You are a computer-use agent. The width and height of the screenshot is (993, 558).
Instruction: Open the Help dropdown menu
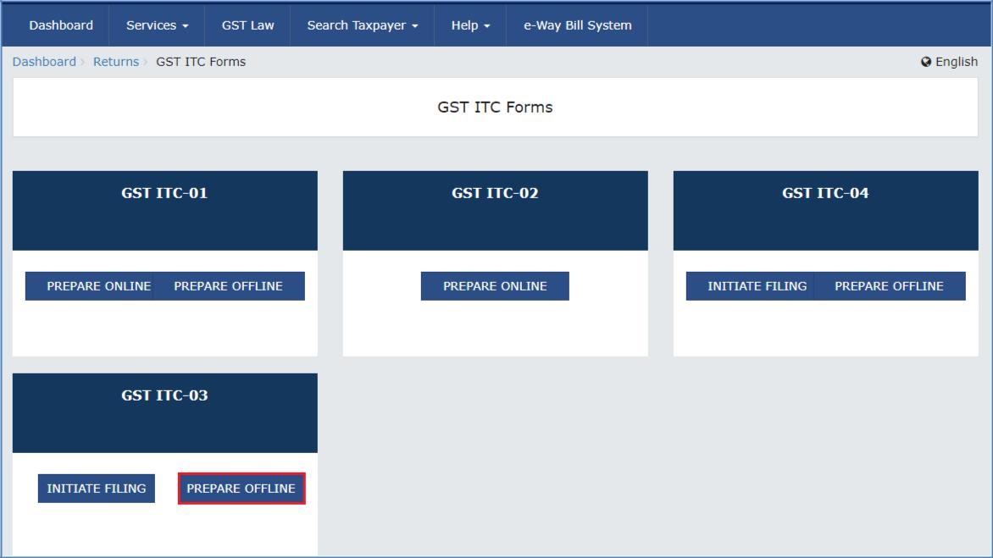click(x=469, y=25)
